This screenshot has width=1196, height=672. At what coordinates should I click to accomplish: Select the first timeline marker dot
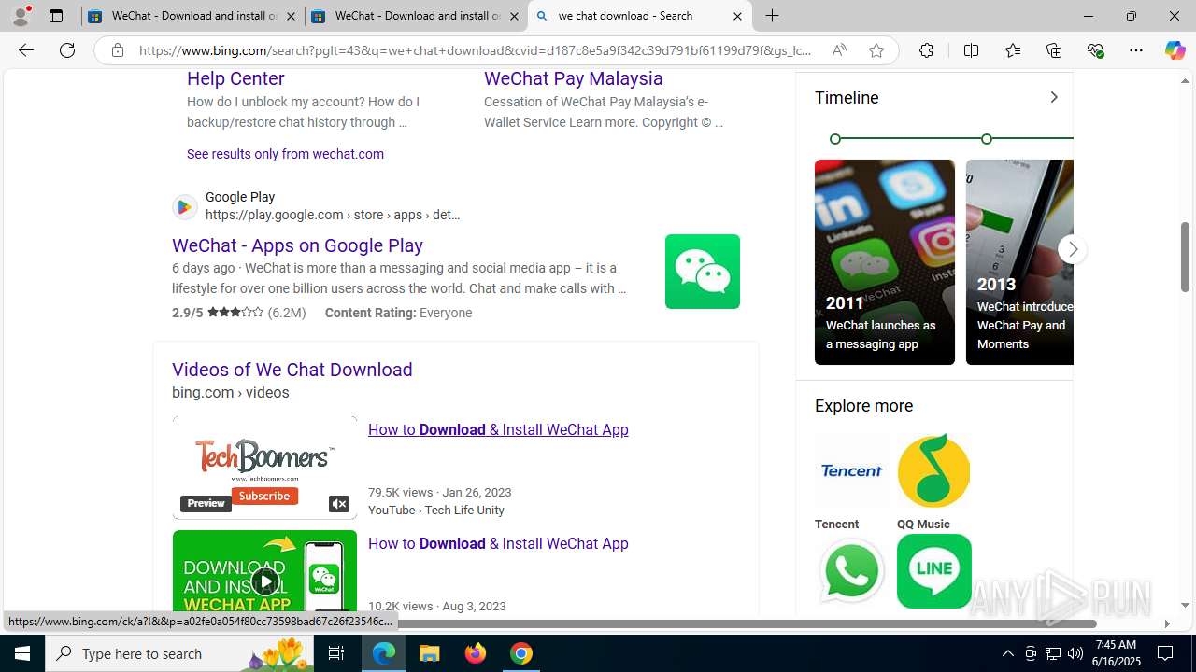(835, 139)
